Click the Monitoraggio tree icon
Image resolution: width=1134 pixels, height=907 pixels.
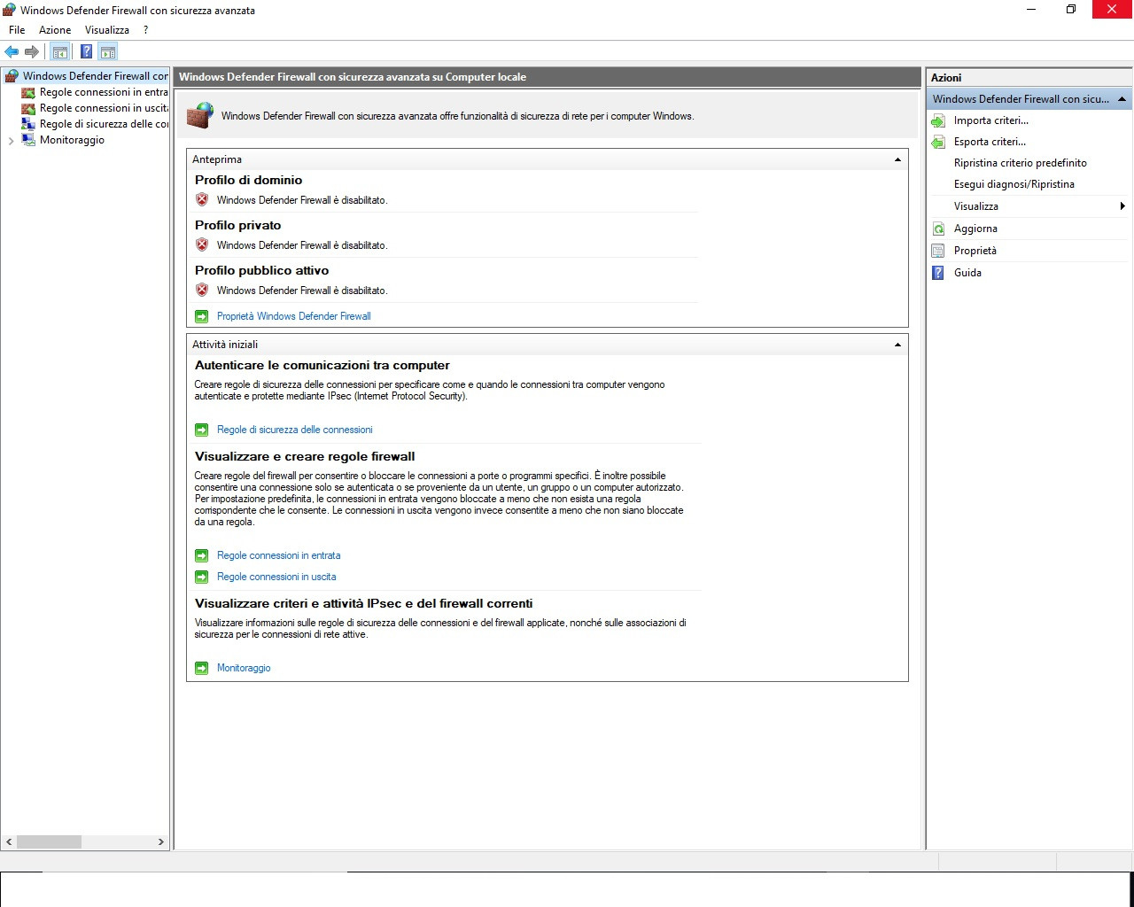pyautogui.click(x=28, y=140)
